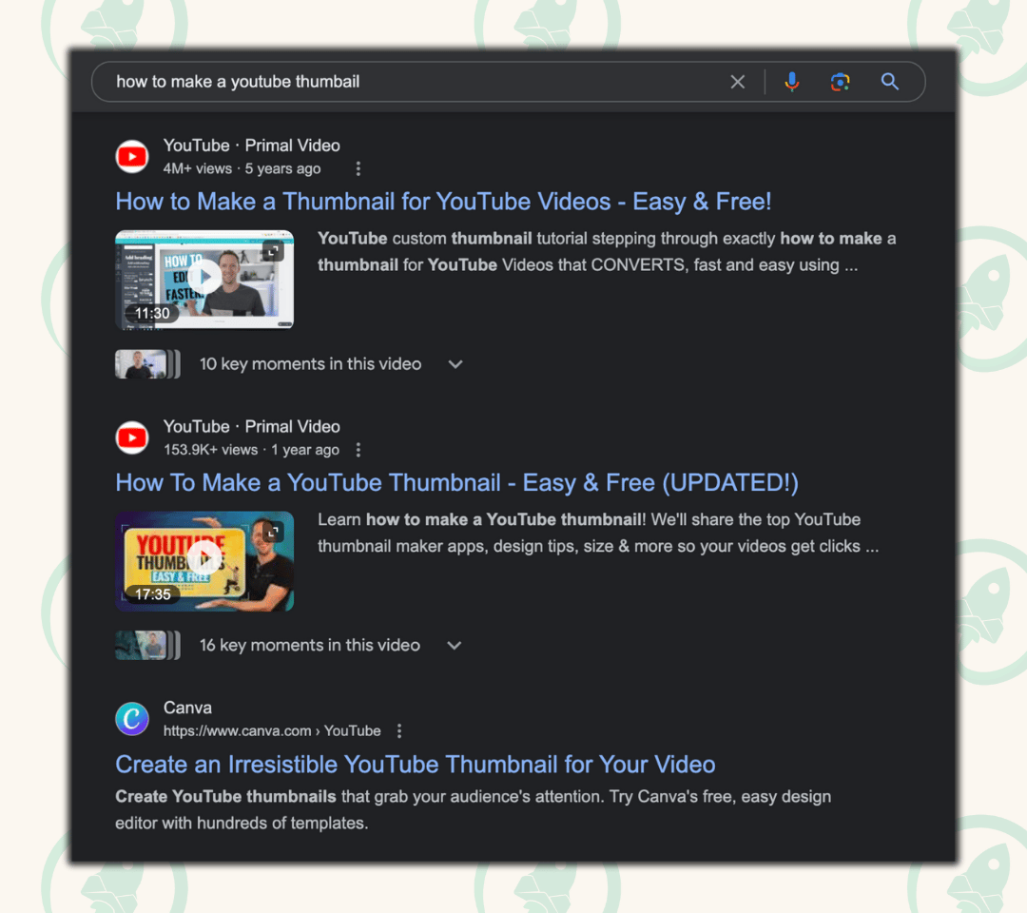Click the key moments preview thumbnail of the first video

coord(147,364)
